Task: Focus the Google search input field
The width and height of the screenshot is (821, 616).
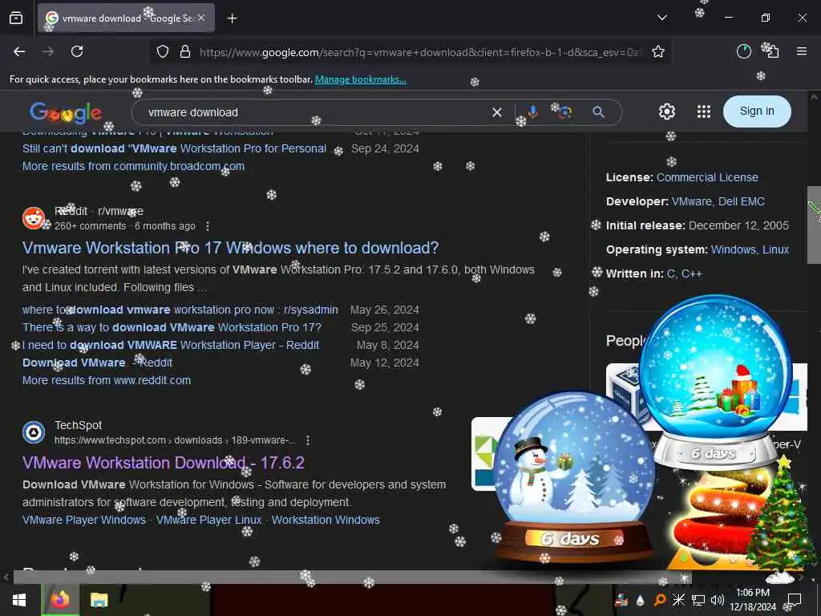Action: 314,112
